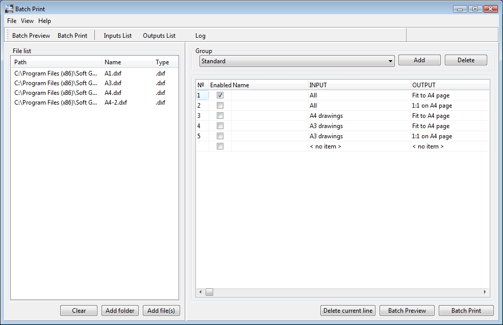The image size is (503, 325).
Task: Uncheck the Enabled checkbox for row 1
Action: pyautogui.click(x=220, y=95)
